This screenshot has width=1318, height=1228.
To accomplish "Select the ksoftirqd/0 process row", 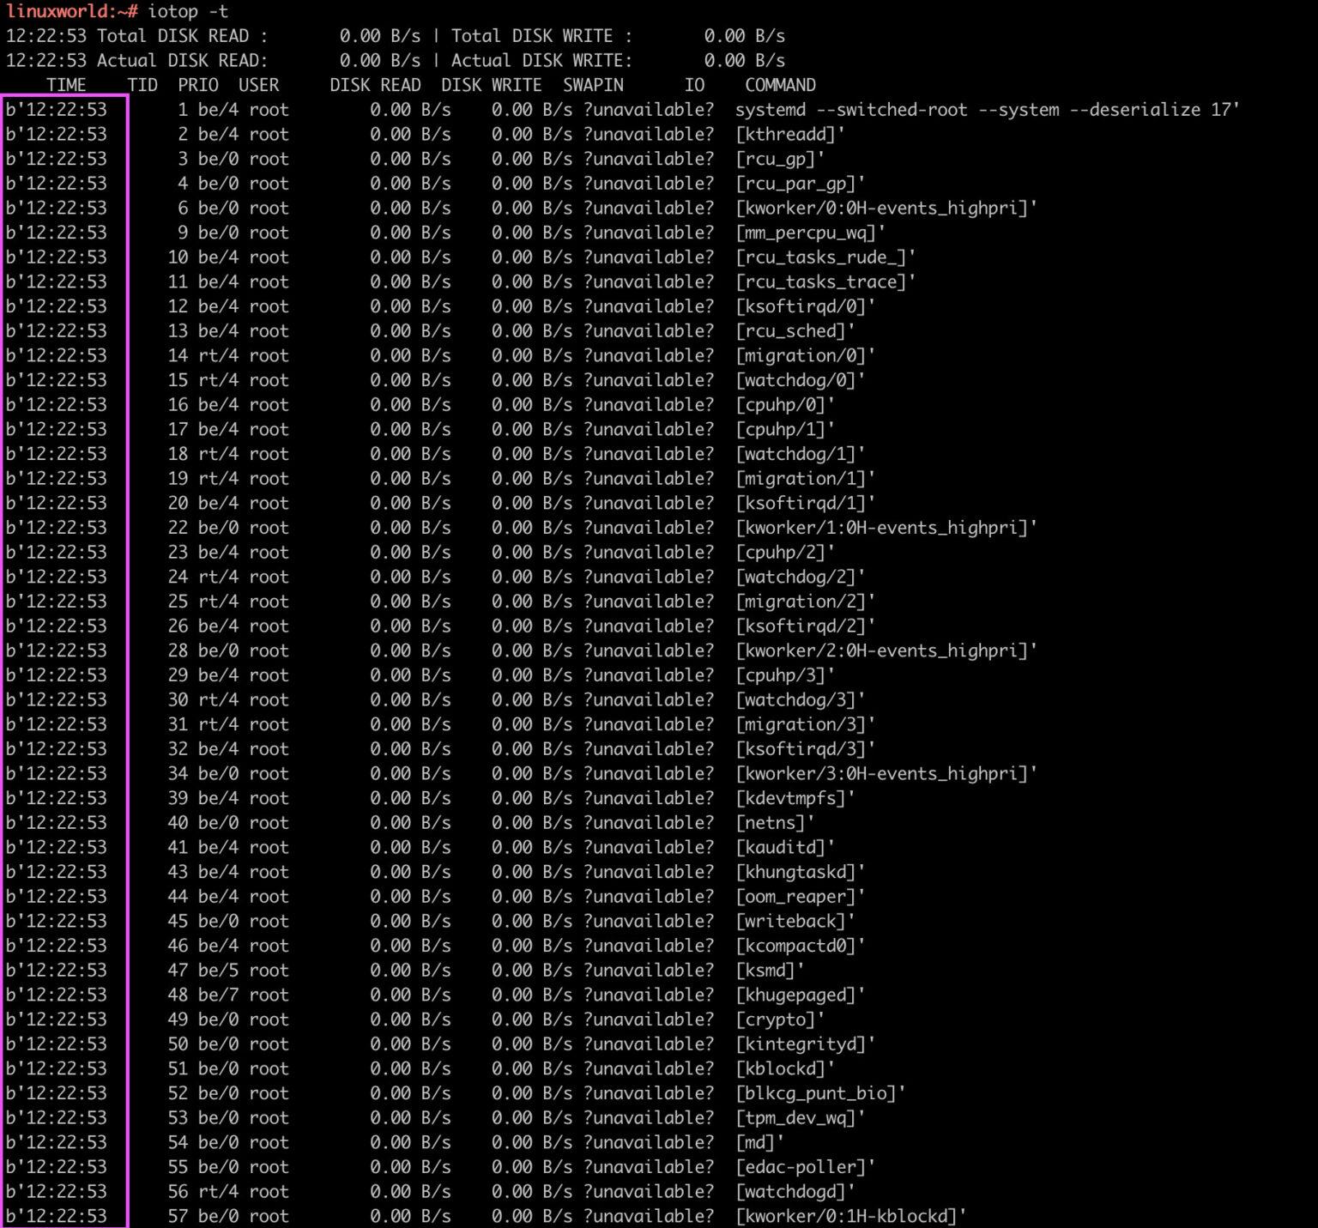I will click(805, 305).
